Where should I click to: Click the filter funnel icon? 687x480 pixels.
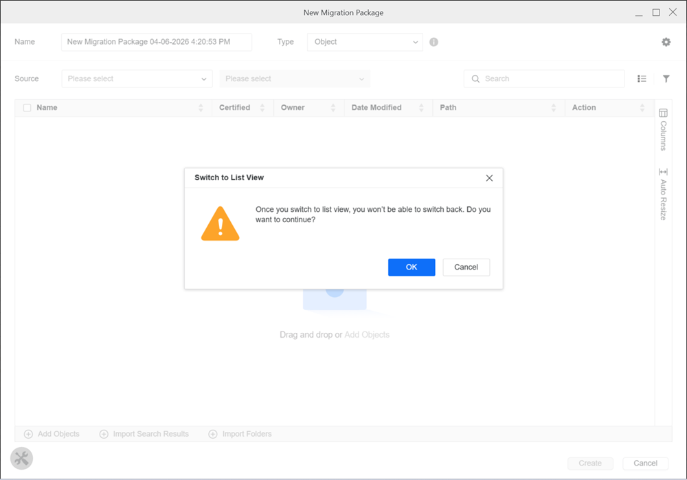666,79
